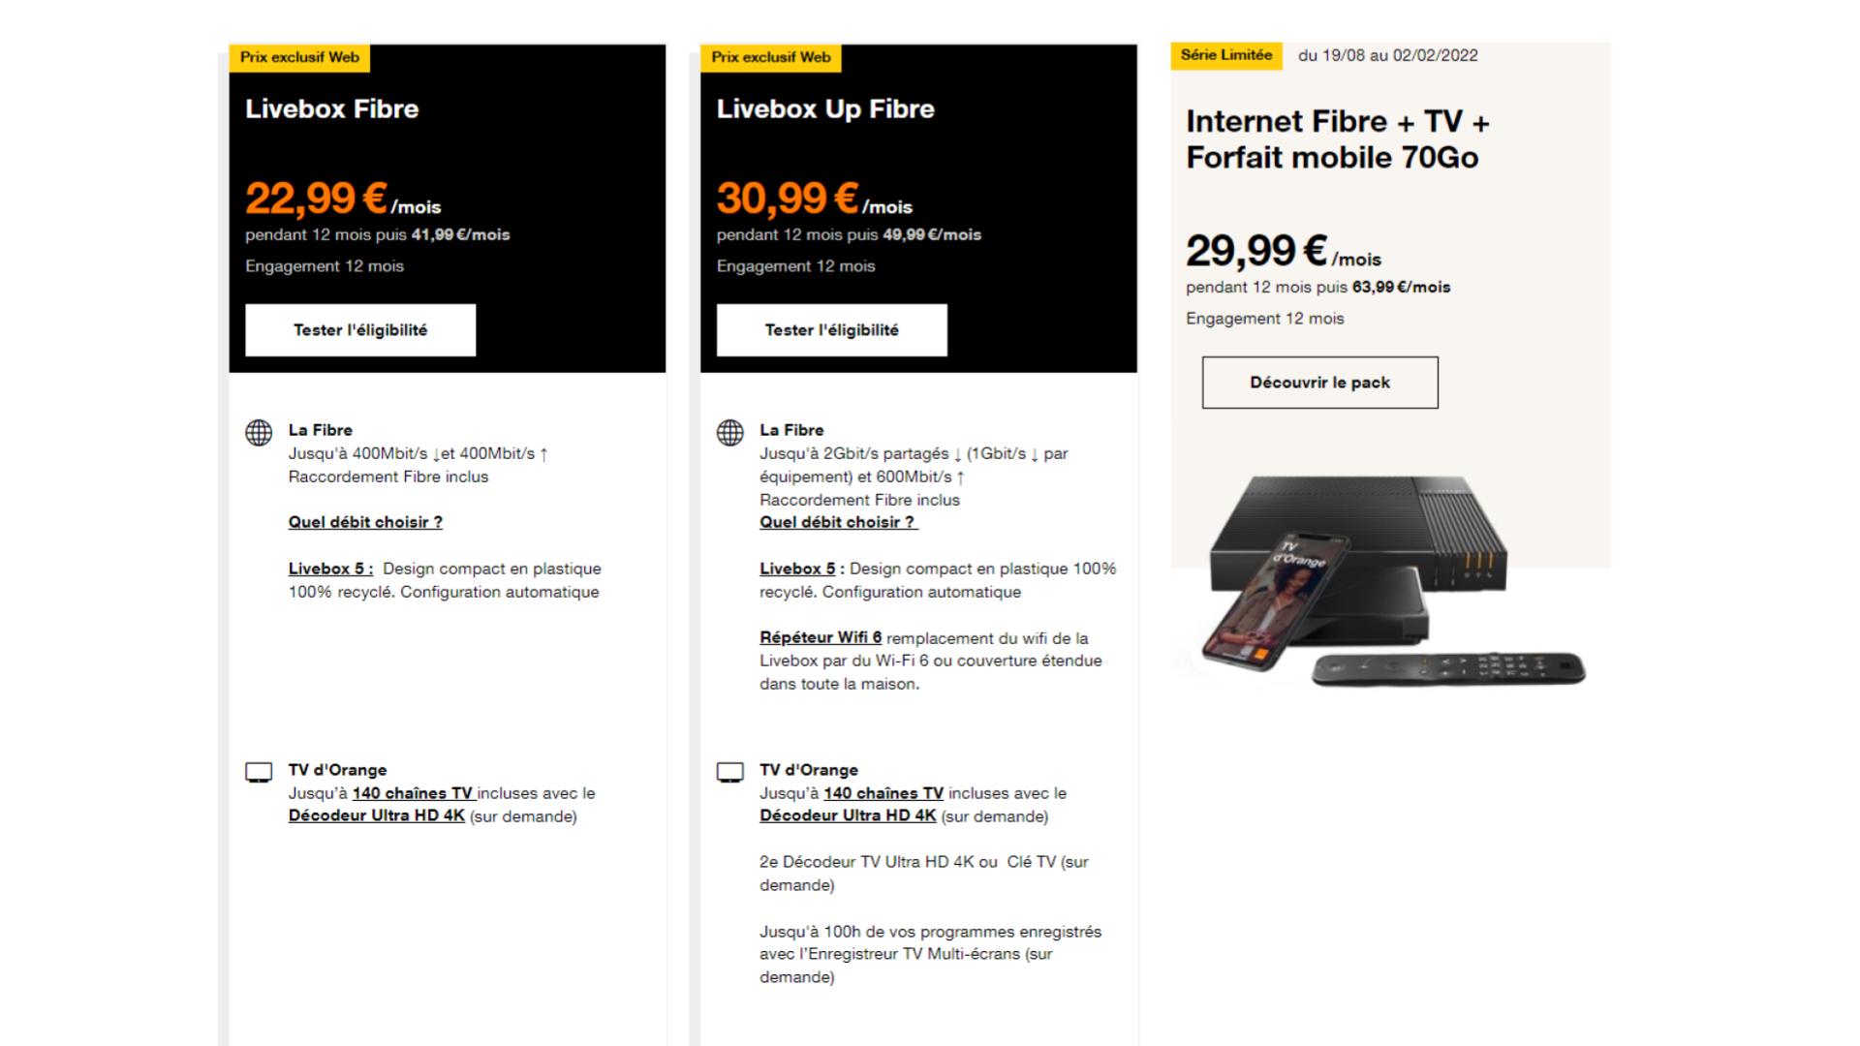Follow the Livebox 5 link in Livebox Fibre
Image resolution: width=1860 pixels, height=1046 pixels.
(330, 569)
